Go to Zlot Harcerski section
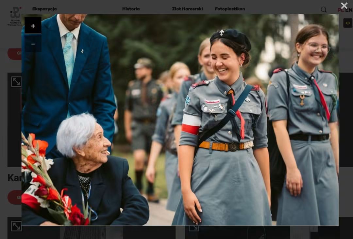Image resolution: width=353 pixels, height=239 pixels. click(187, 9)
